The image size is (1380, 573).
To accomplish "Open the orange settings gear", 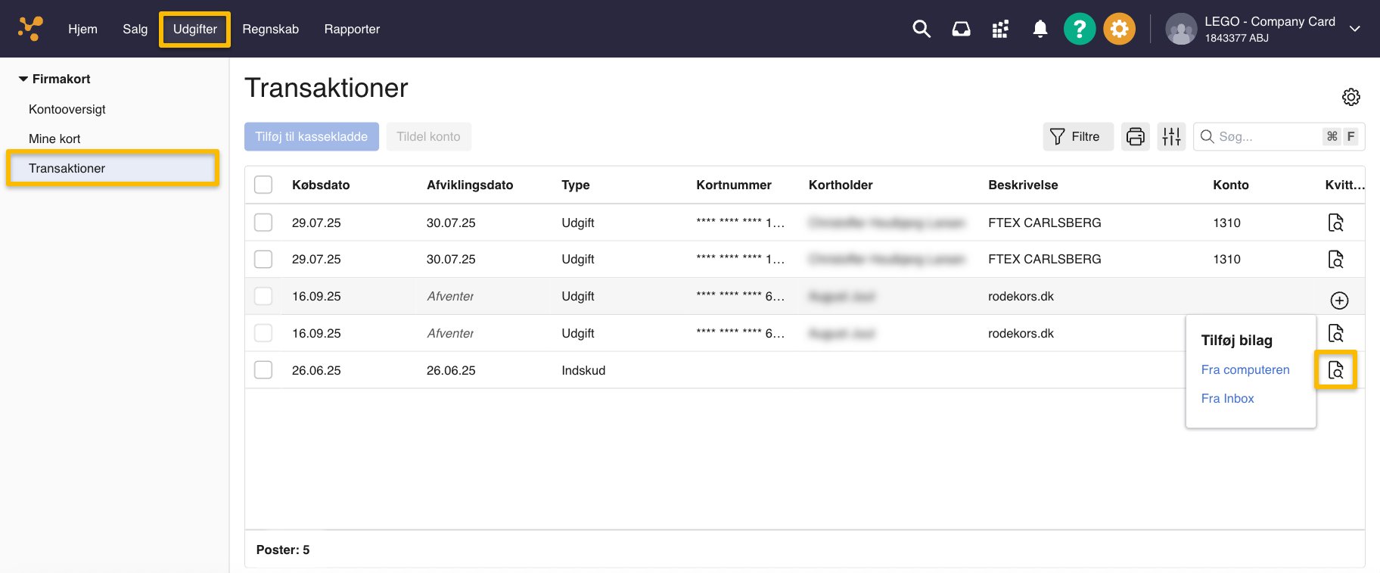I will (x=1119, y=30).
